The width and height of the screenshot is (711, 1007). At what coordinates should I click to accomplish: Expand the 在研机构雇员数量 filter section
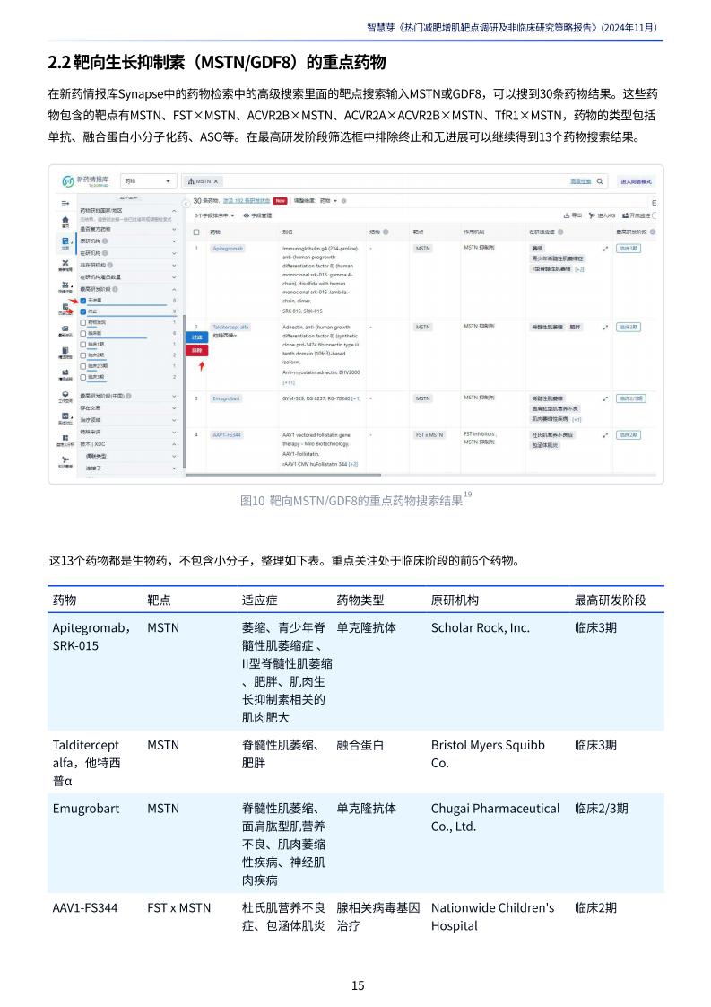pyautogui.click(x=174, y=276)
